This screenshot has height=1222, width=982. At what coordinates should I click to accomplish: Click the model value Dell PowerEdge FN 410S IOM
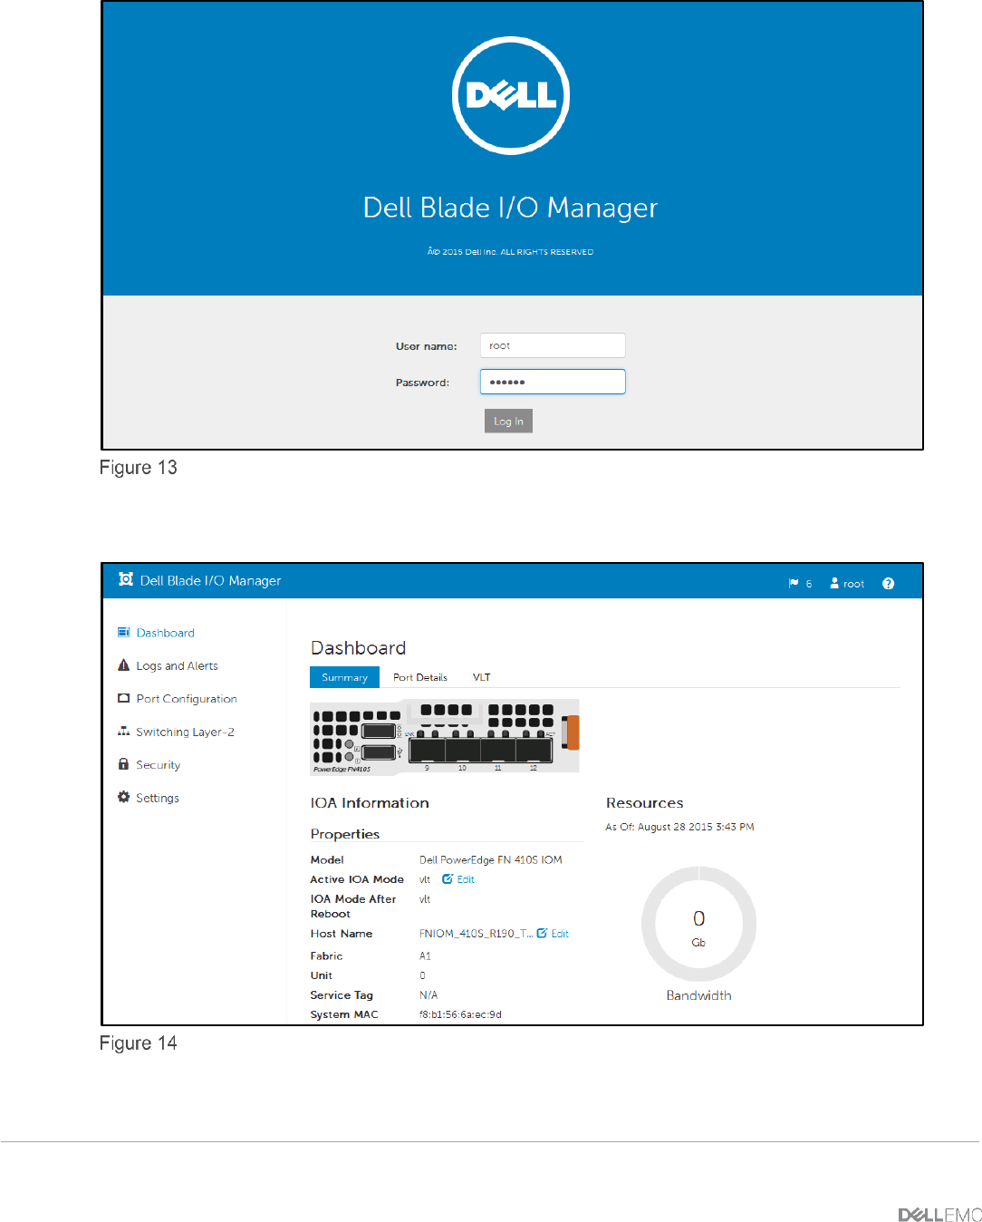pyautogui.click(x=491, y=859)
